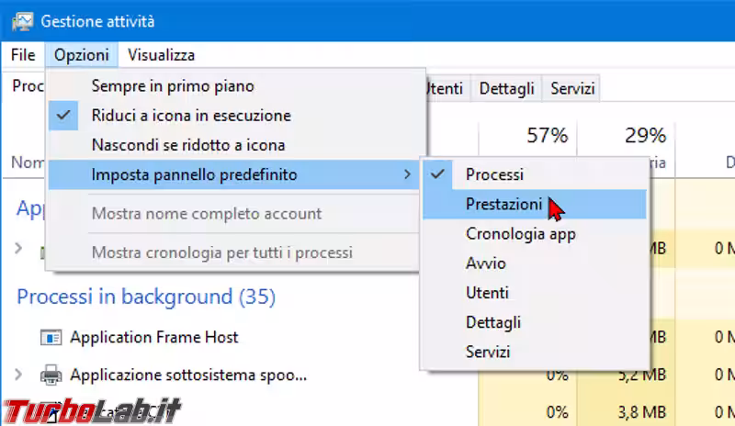Image resolution: width=735 pixels, height=426 pixels.
Task: Toggle Riduci a icona in esecuzione option
Action: (191, 116)
